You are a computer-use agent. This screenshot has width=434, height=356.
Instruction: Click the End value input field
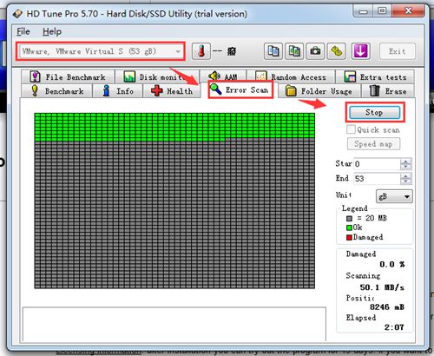[377, 179]
